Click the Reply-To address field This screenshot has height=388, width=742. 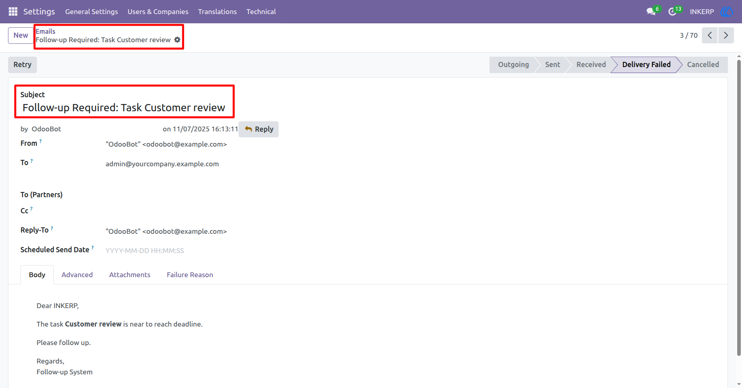click(166, 231)
